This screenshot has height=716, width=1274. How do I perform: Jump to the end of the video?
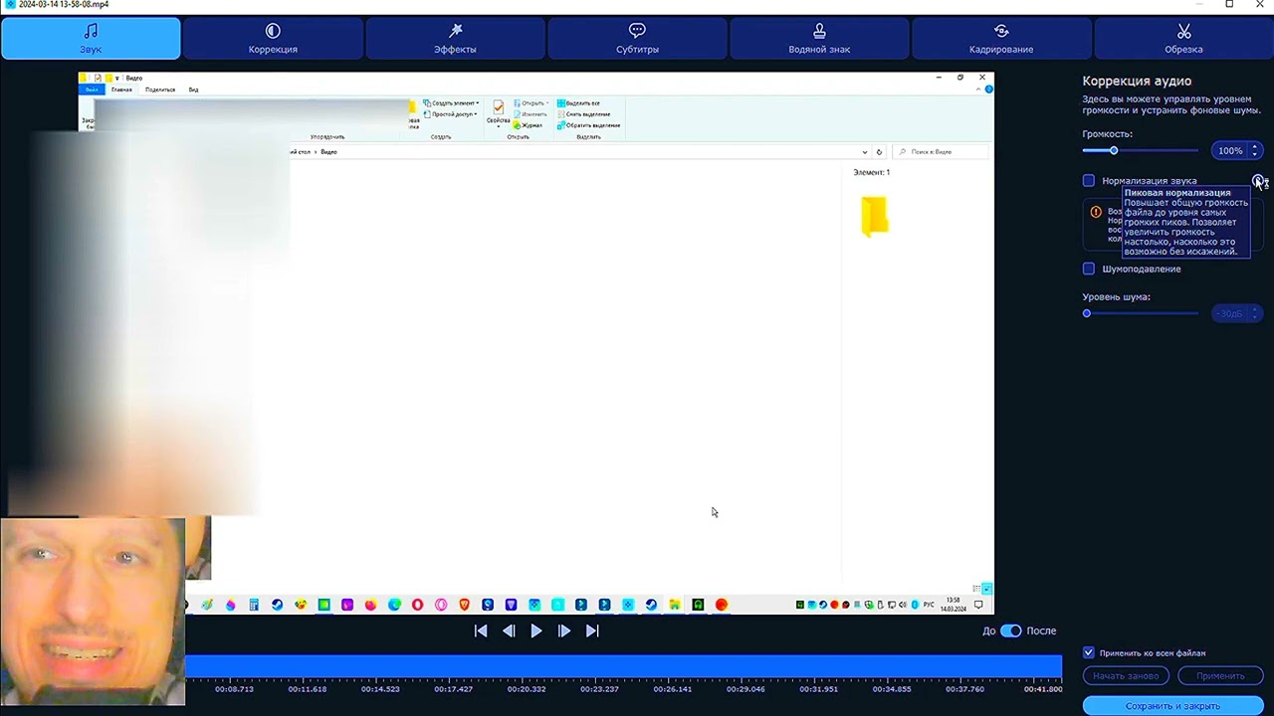tap(592, 630)
